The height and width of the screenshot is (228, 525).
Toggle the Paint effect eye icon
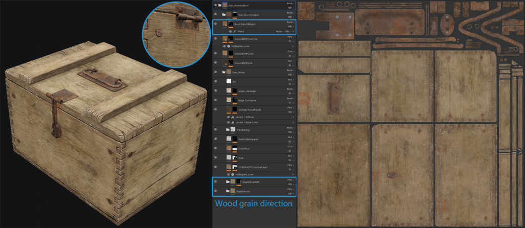[230, 31]
